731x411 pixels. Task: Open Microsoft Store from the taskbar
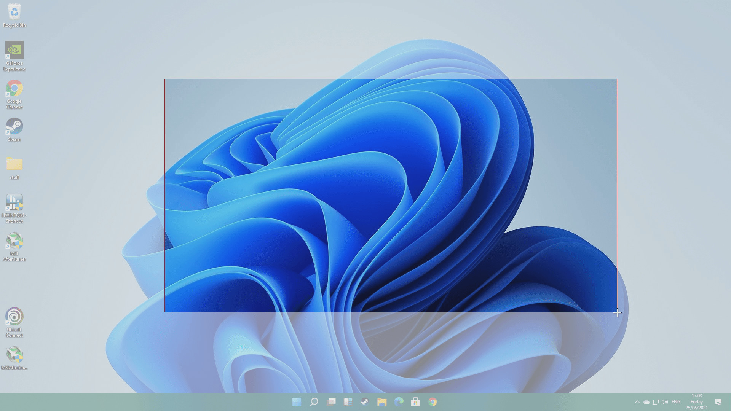tap(415, 402)
